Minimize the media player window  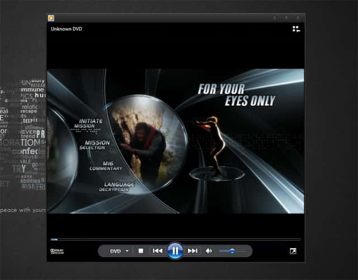(275, 17)
